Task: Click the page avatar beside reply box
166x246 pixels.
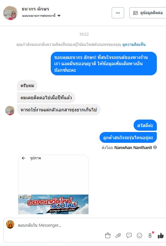Action: point(10,224)
